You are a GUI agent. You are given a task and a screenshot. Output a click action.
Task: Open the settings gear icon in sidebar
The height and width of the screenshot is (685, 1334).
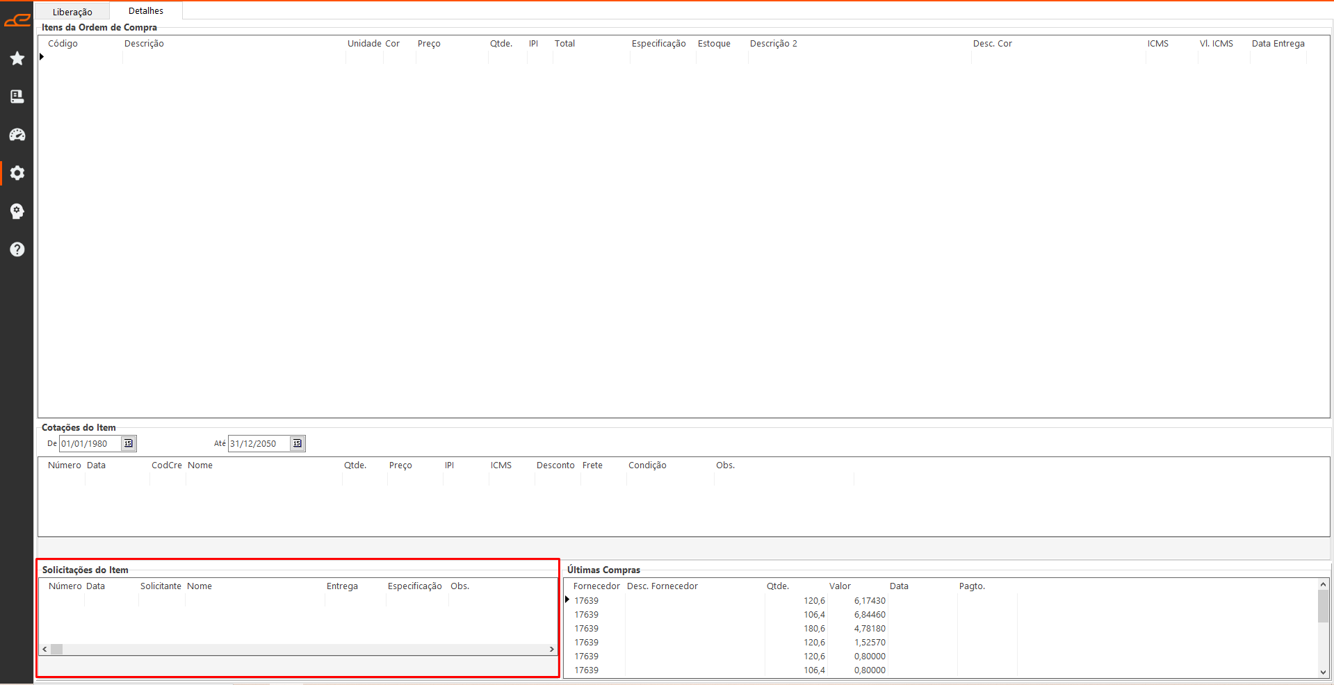pos(17,173)
